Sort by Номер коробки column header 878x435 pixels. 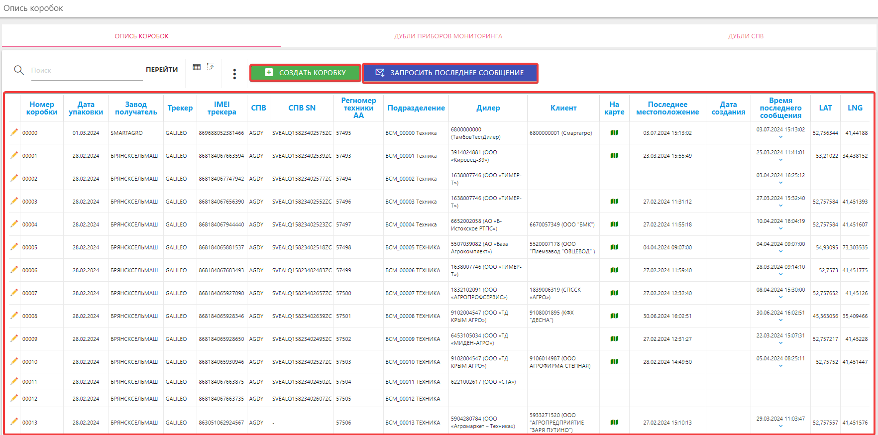point(42,108)
